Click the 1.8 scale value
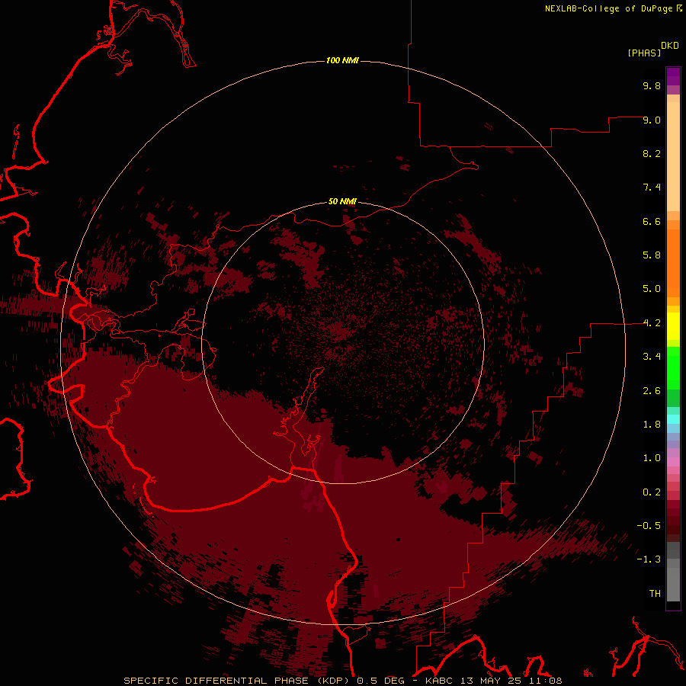The width and height of the screenshot is (686, 686). (652, 425)
